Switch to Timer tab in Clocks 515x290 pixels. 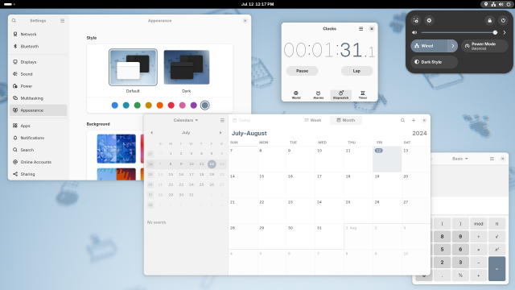tap(363, 95)
